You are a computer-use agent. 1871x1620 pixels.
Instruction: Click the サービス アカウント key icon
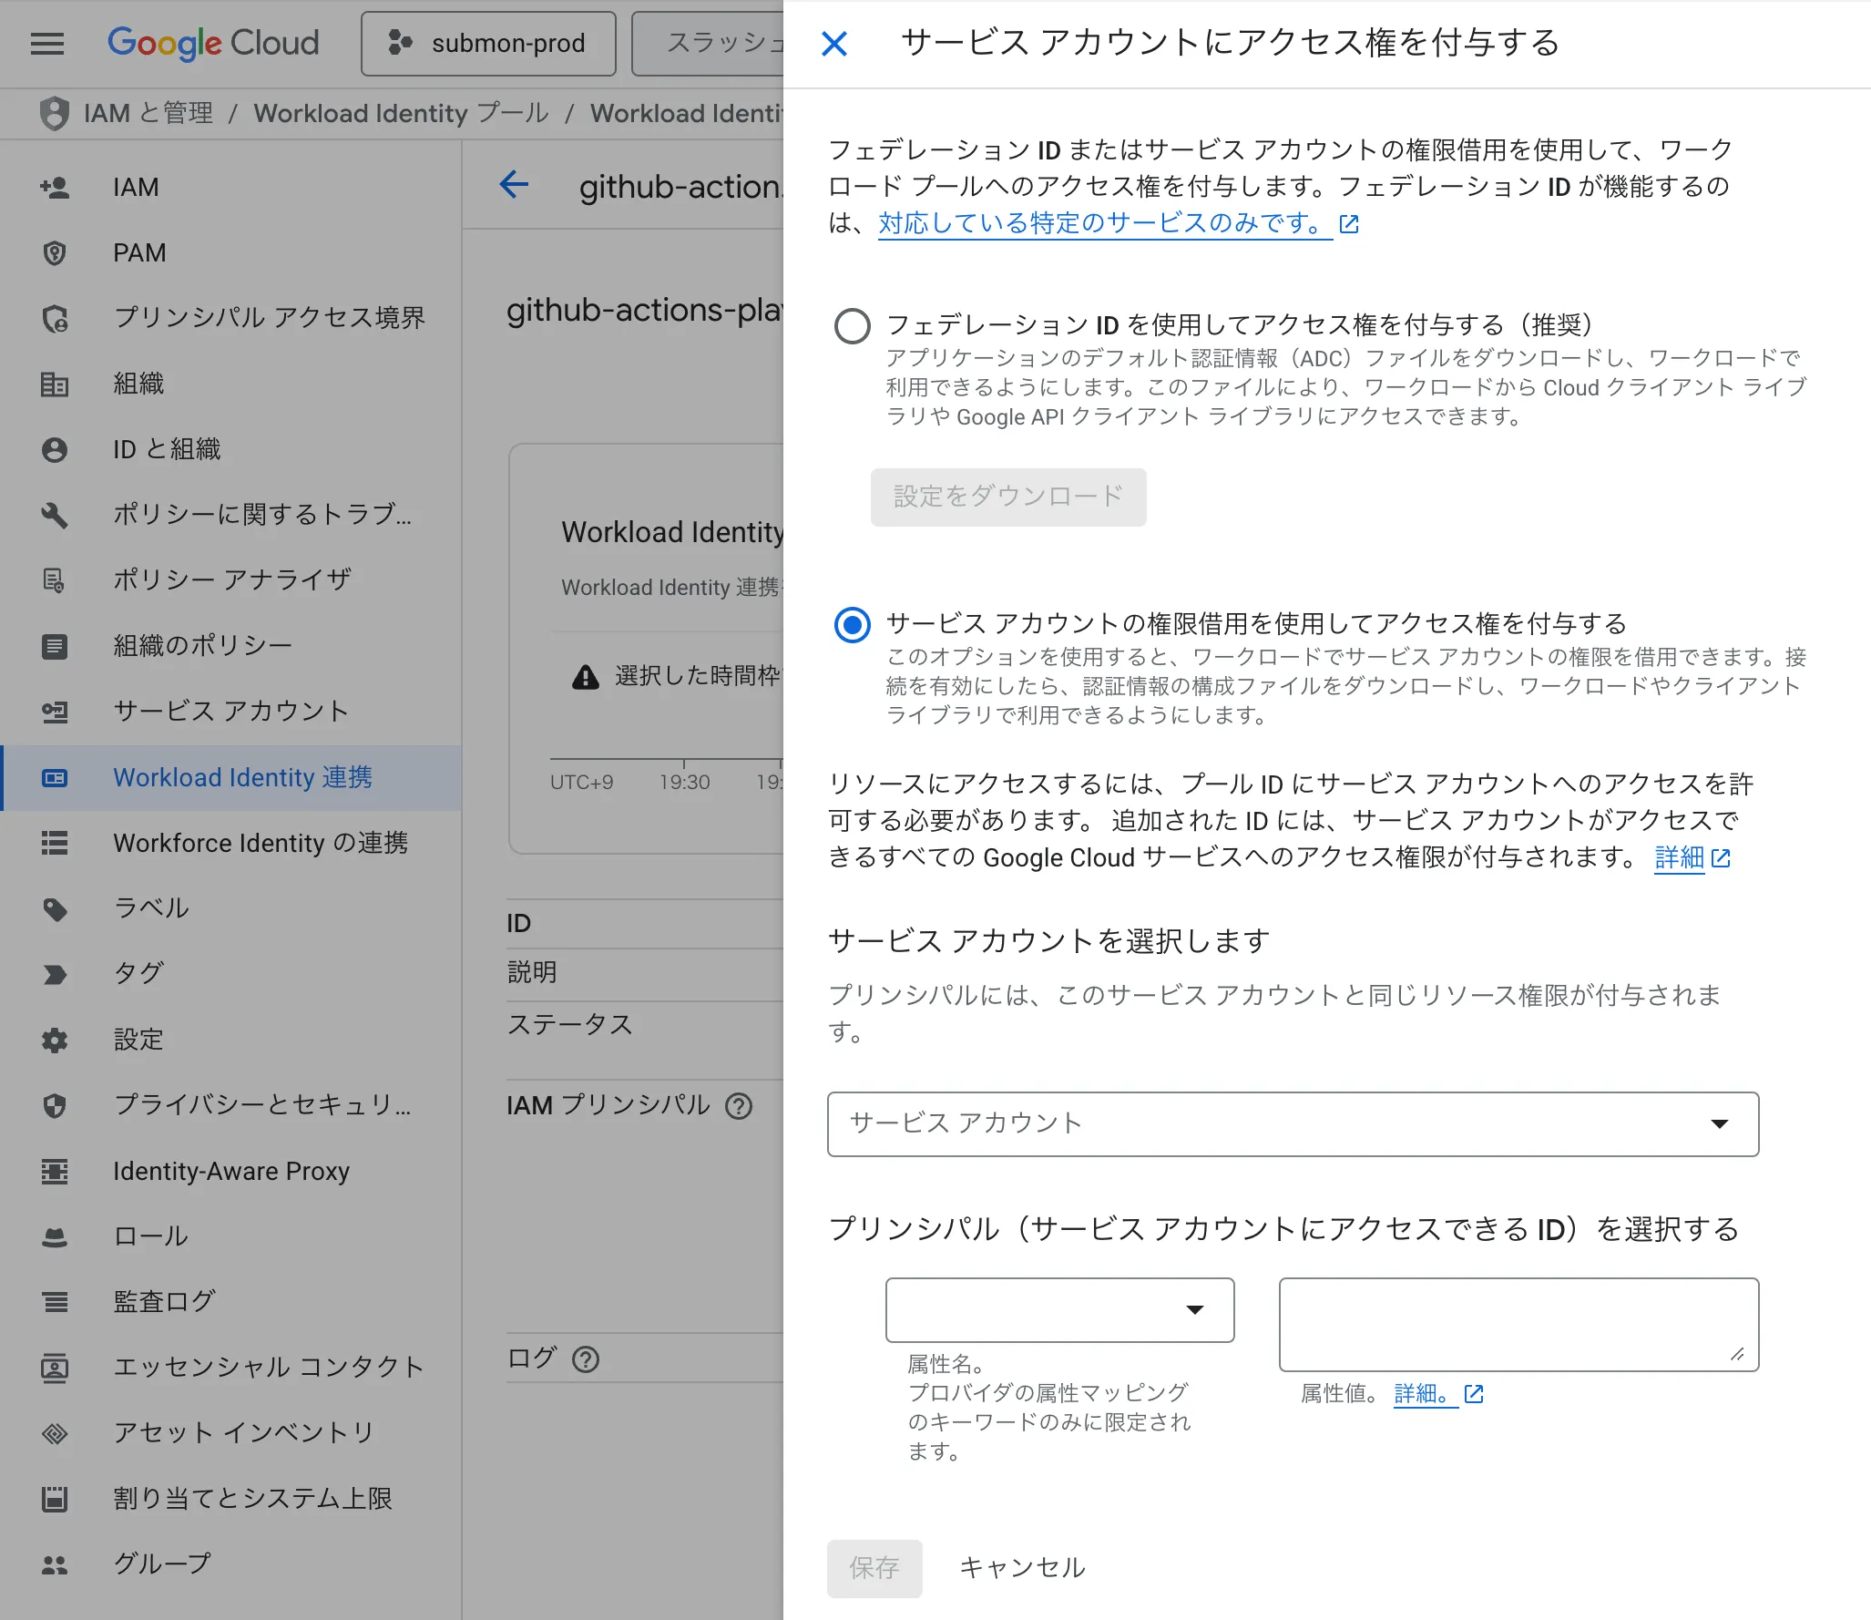(x=55, y=712)
